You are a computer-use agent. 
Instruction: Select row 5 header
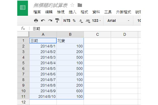click(23, 63)
